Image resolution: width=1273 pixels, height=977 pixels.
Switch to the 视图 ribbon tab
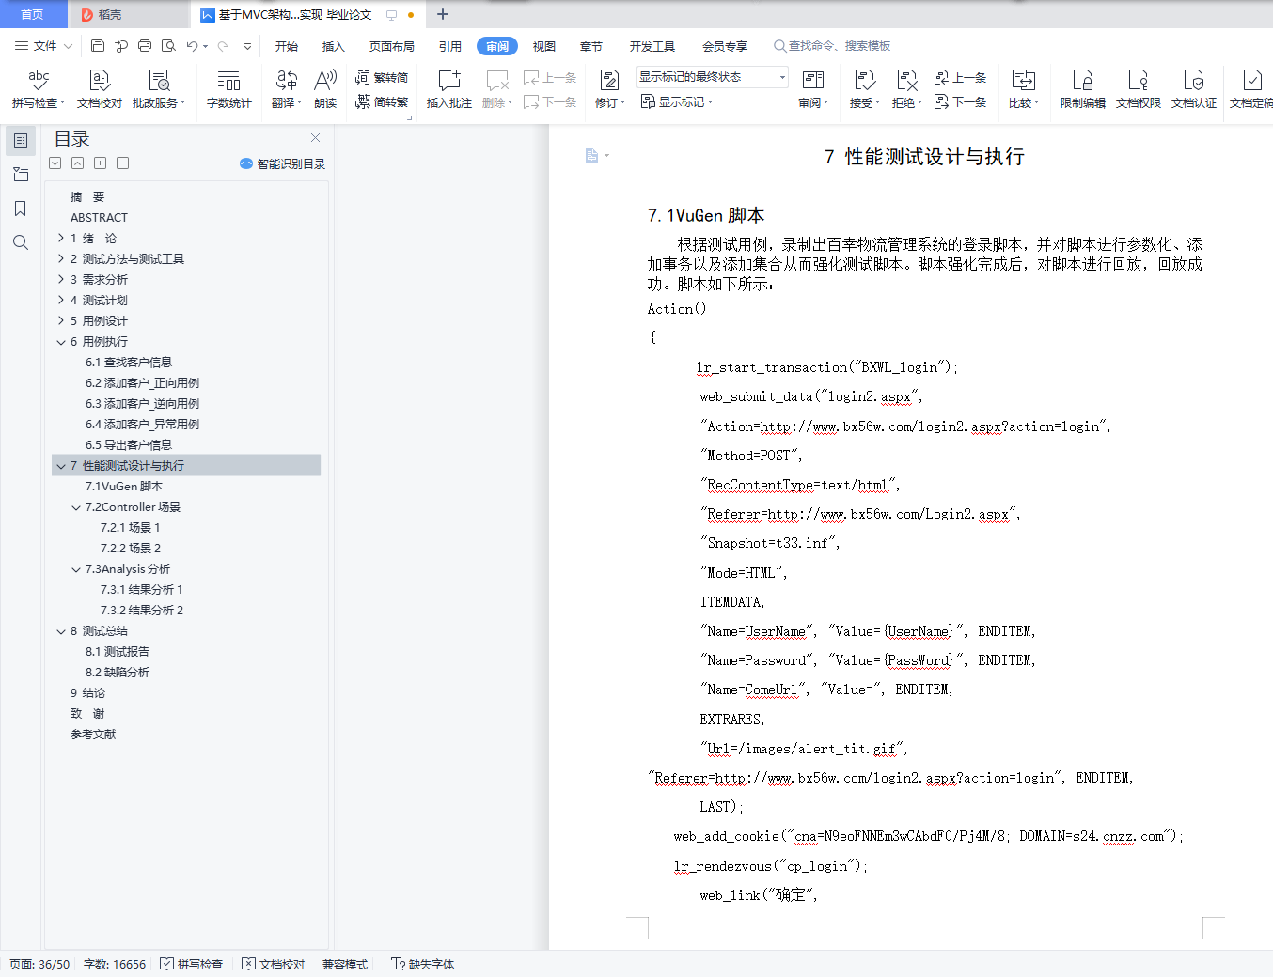point(544,46)
